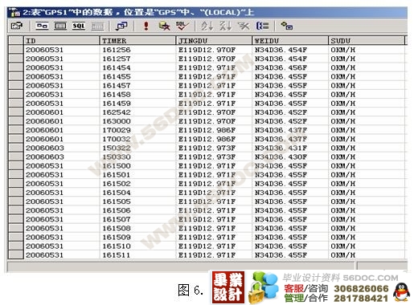Viewport: 414px width, 305px height.
Task: Toggle the Show Results Pane icon
Action: [97, 26]
